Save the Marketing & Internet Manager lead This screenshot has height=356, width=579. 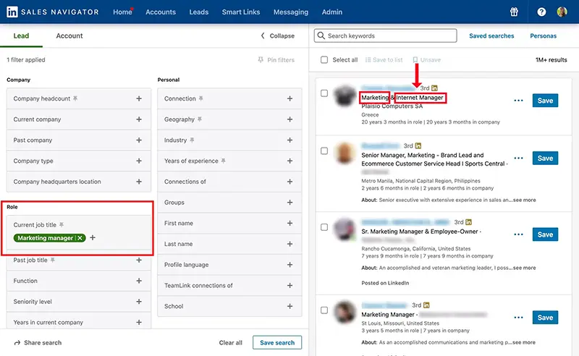point(545,101)
